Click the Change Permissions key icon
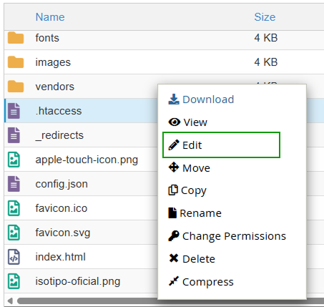This screenshot has width=324, height=307. click(x=174, y=236)
